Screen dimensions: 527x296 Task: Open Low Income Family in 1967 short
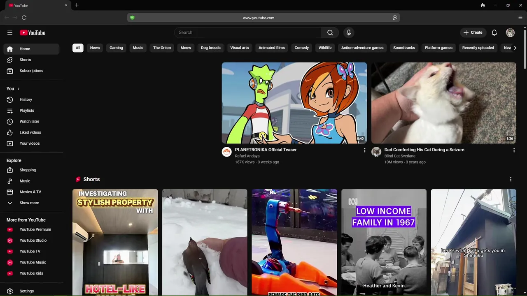pyautogui.click(x=384, y=242)
